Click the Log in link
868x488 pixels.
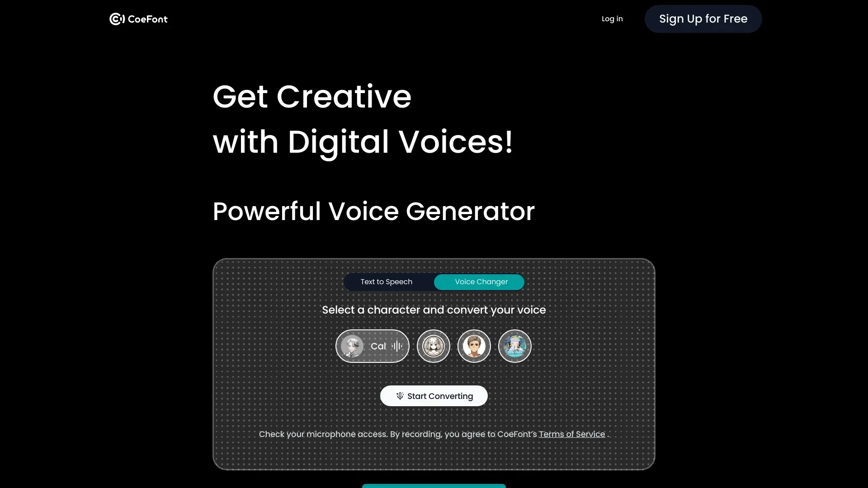[x=612, y=19]
